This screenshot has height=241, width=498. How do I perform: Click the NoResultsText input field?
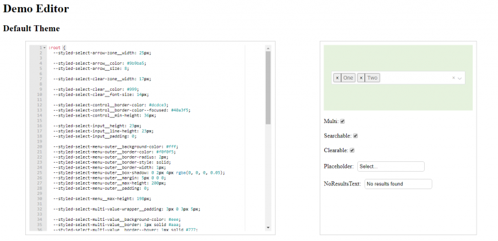398,184
